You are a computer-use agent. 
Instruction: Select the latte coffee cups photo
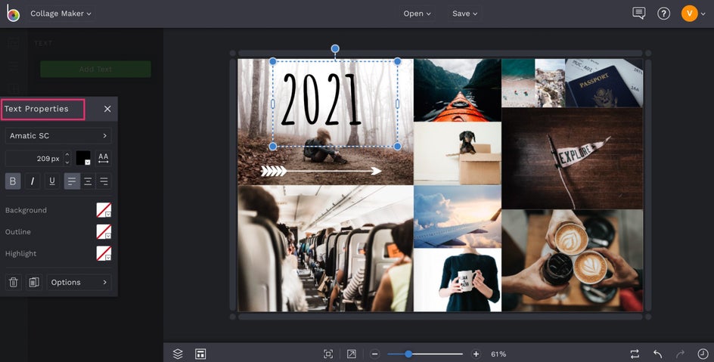[x=572, y=261]
